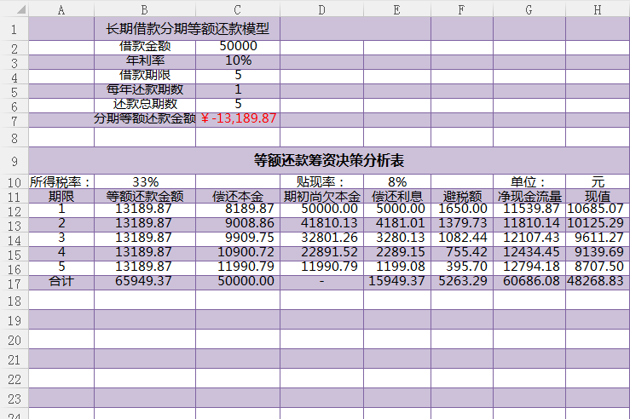Select the 现值 heading cell
Screen dimensions: 630x419
[x=597, y=197]
